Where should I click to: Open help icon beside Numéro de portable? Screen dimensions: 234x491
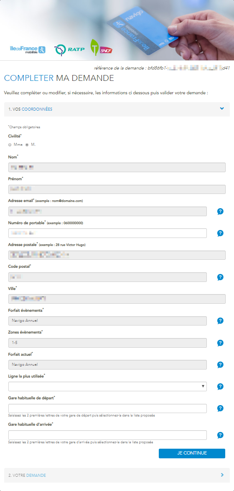[x=220, y=233]
